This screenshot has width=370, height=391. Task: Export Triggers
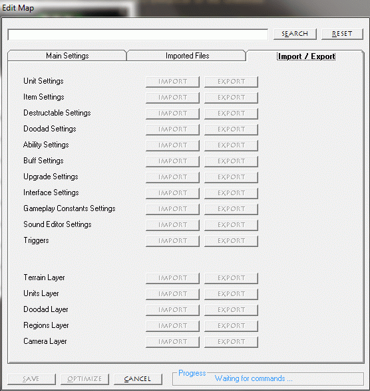click(x=232, y=241)
